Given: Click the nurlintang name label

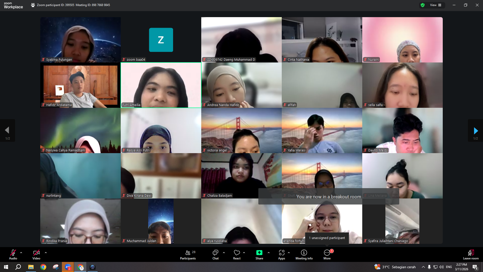Looking at the screenshot, I should (51, 196).
